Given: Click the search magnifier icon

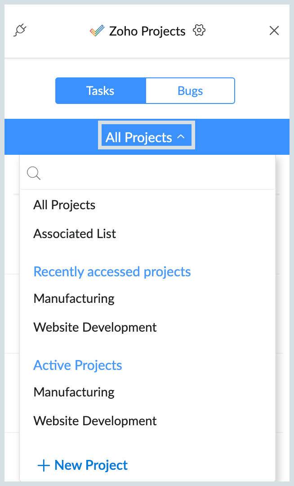Looking at the screenshot, I should [34, 173].
